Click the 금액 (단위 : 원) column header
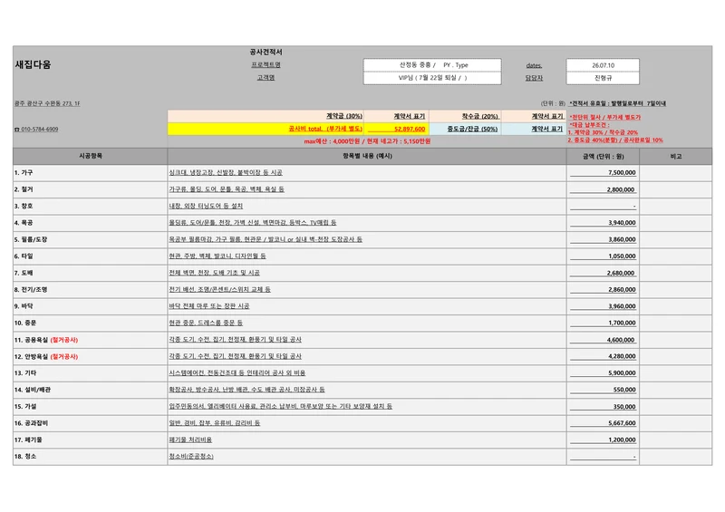 click(603, 157)
